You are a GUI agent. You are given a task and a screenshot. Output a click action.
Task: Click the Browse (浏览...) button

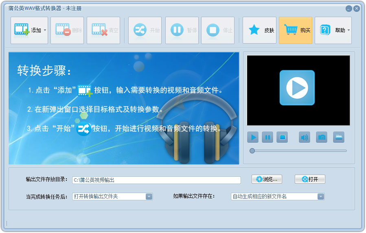point(267,179)
